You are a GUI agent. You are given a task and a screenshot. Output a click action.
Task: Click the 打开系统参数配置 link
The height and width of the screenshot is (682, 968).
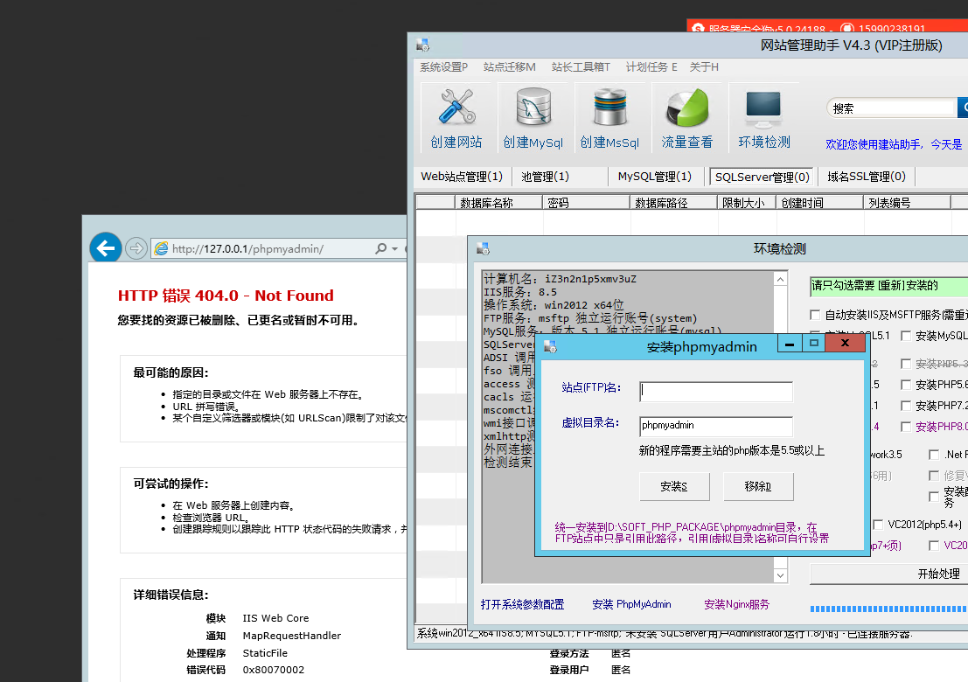(x=522, y=604)
